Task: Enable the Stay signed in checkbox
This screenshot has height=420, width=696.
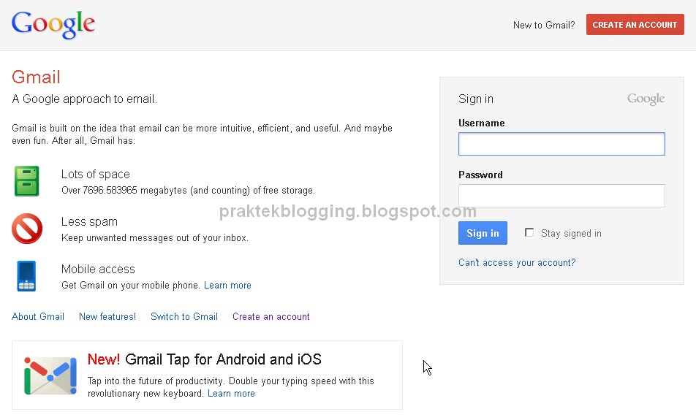Action: [529, 232]
